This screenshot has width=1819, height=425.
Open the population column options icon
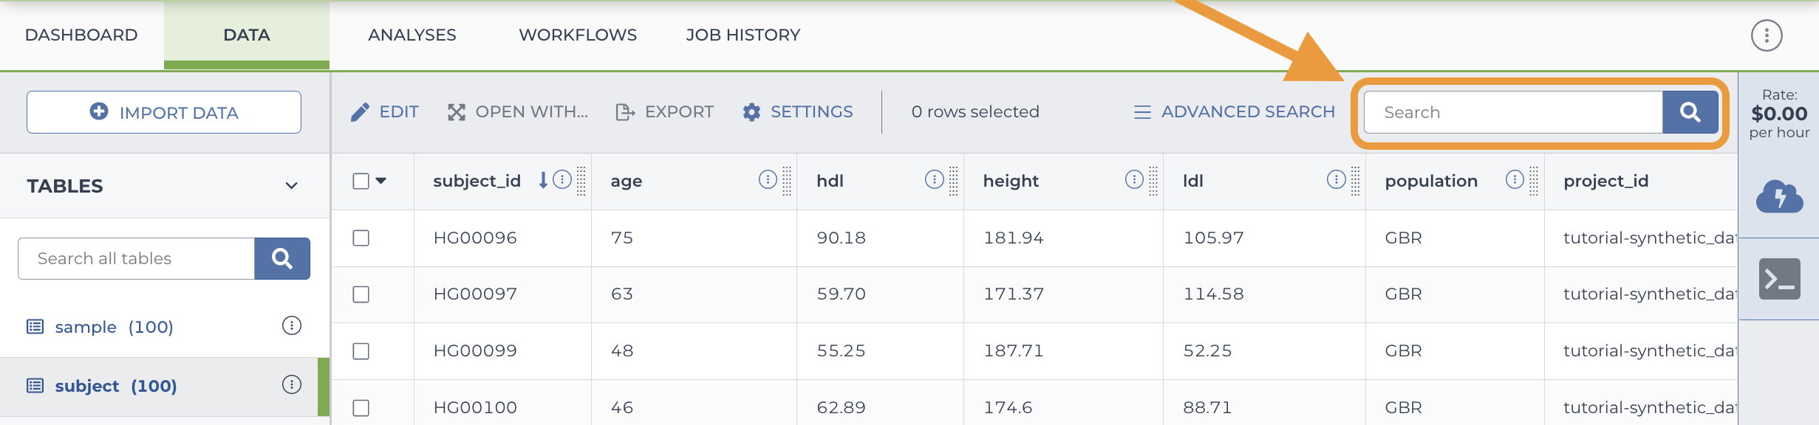(x=1515, y=180)
